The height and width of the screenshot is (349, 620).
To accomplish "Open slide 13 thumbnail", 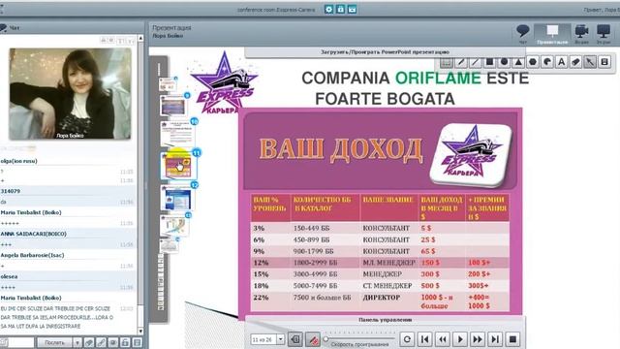I will [174, 226].
